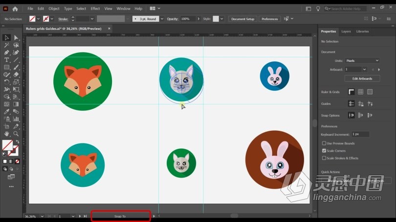Image resolution: width=396 pixels, height=222 pixels.
Task: Select the Blend tool
Action: coord(16,111)
